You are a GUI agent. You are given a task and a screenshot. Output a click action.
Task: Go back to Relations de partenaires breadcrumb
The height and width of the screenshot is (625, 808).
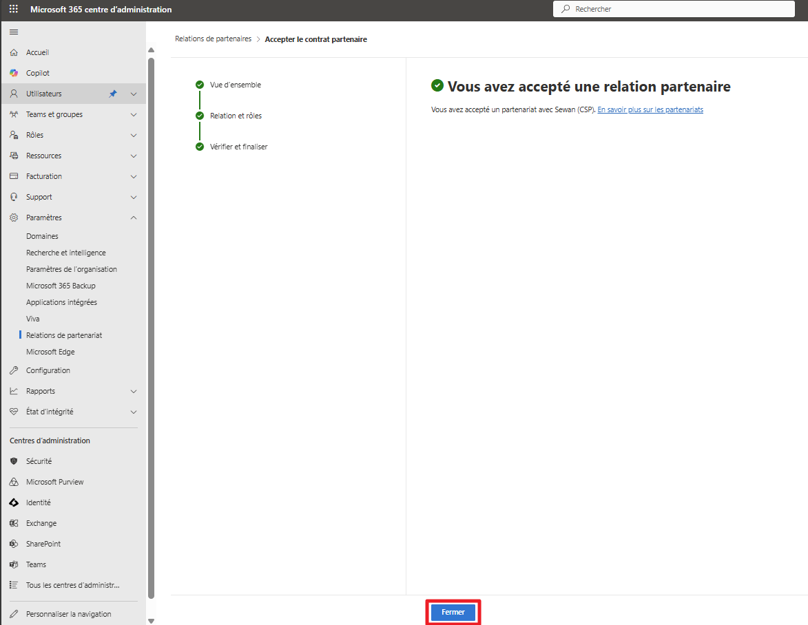coord(214,39)
